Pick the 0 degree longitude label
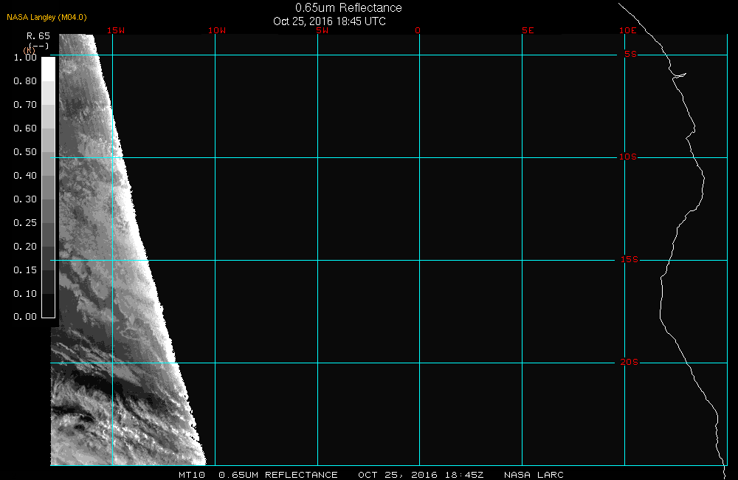This screenshot has width=738, height=480. pyautogui.click(x=418, y=31)
